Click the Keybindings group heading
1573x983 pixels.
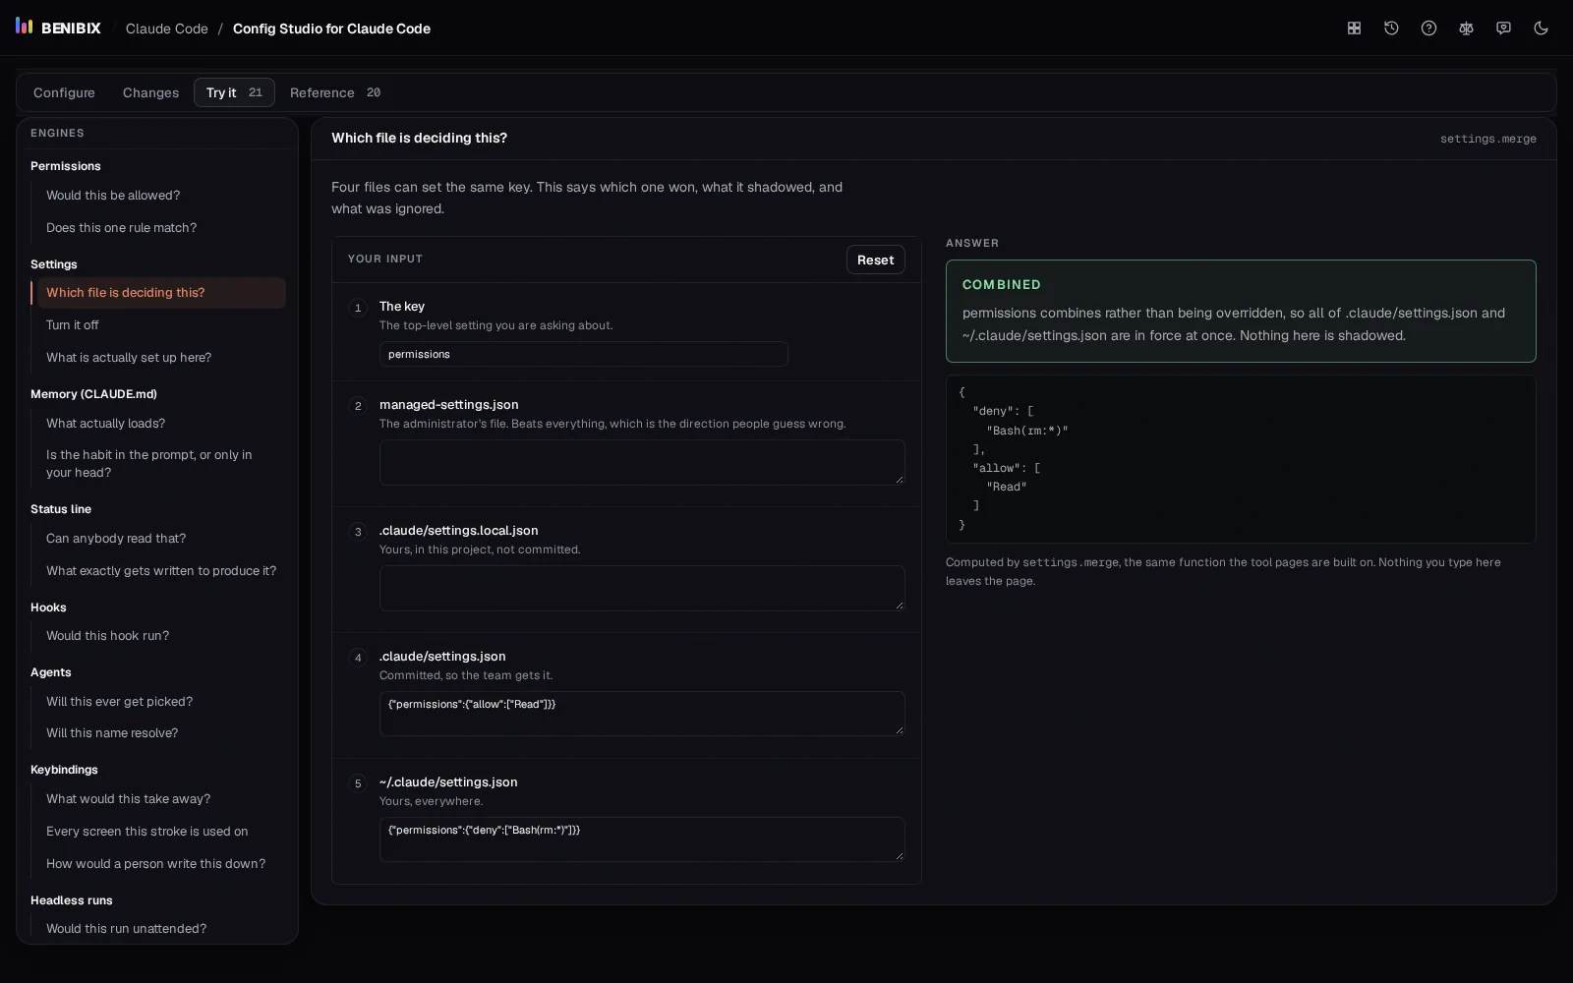[x=64, y=770]
